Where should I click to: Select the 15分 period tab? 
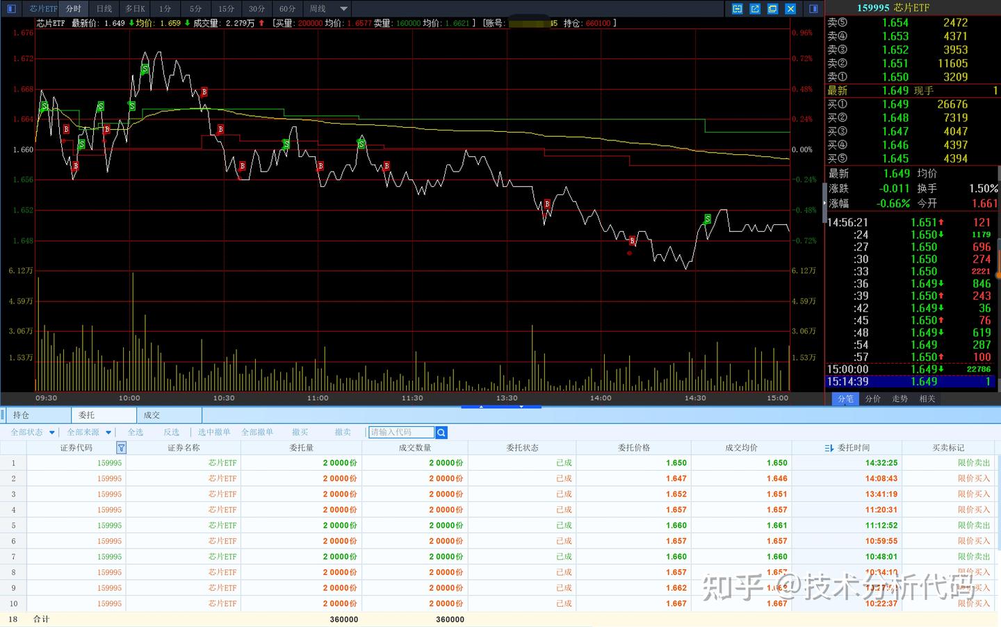pyautogui.click(x=226, y=8)
